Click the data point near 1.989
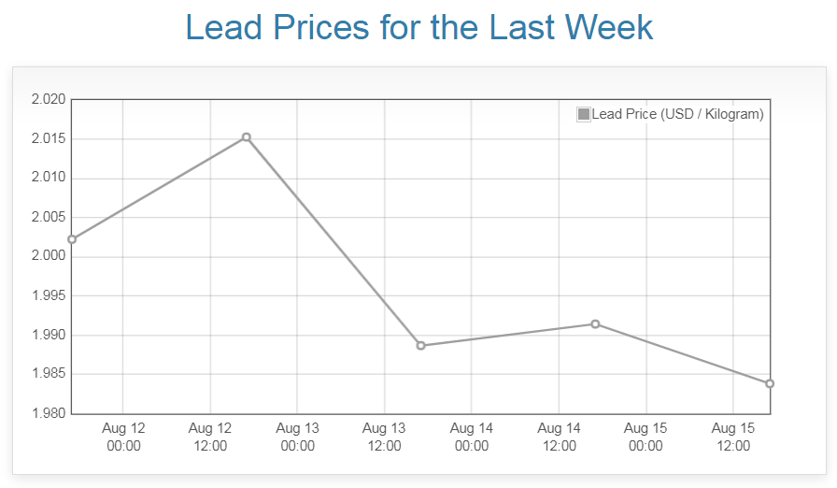Image resolution: width=837 pixels, height=488 pixels. 421,346
